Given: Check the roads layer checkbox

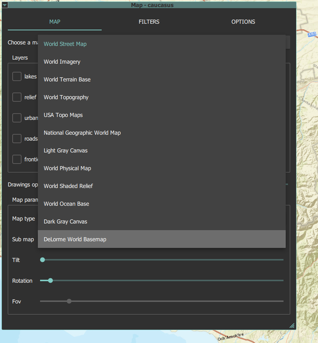Looking at the screenshot, I should pos(17,138).
